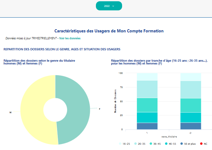
Task: Click the red NC legend marker
Action: click(x=201, y=144)
